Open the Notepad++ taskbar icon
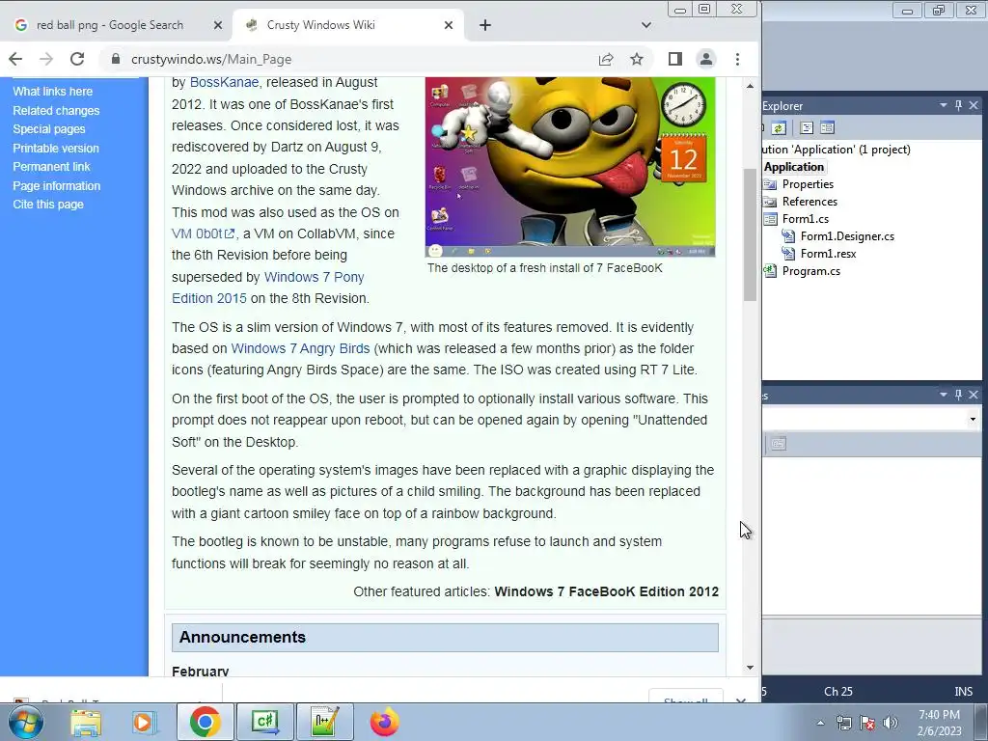Screen dimensions: 988x741 coord(324,722)
